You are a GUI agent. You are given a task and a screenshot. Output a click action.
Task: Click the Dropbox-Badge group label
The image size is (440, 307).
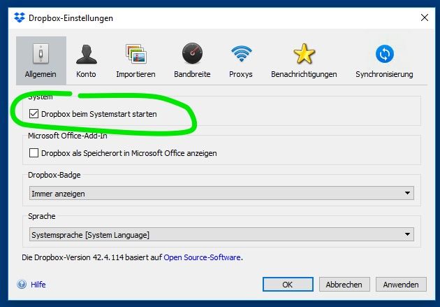(x=54, y=175)
